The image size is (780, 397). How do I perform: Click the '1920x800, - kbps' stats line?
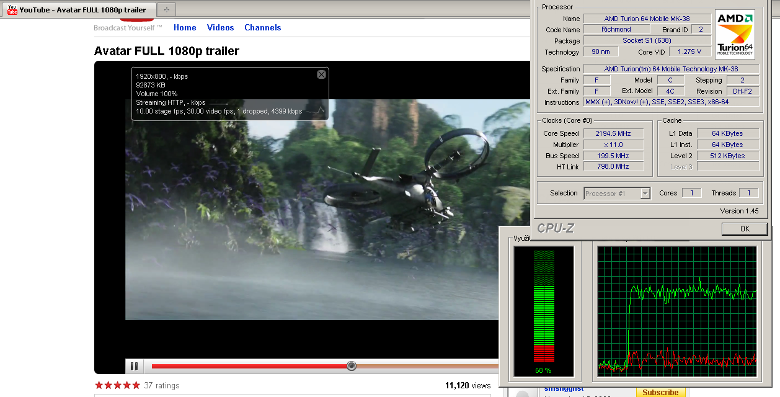(x=162, y=76)
